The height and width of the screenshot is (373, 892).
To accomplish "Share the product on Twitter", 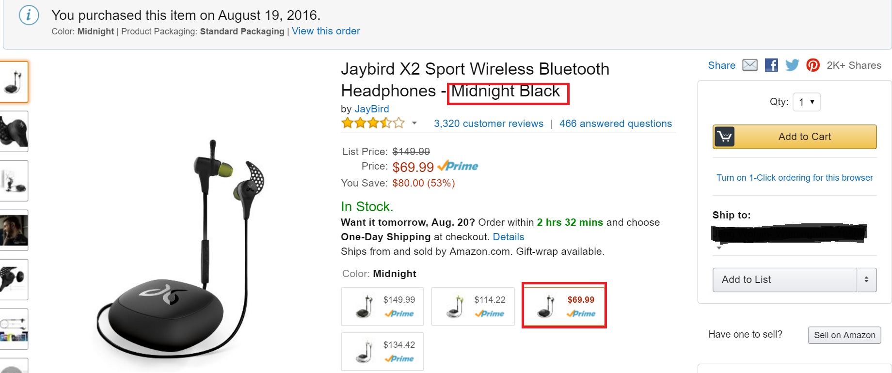I will point(792,65).
